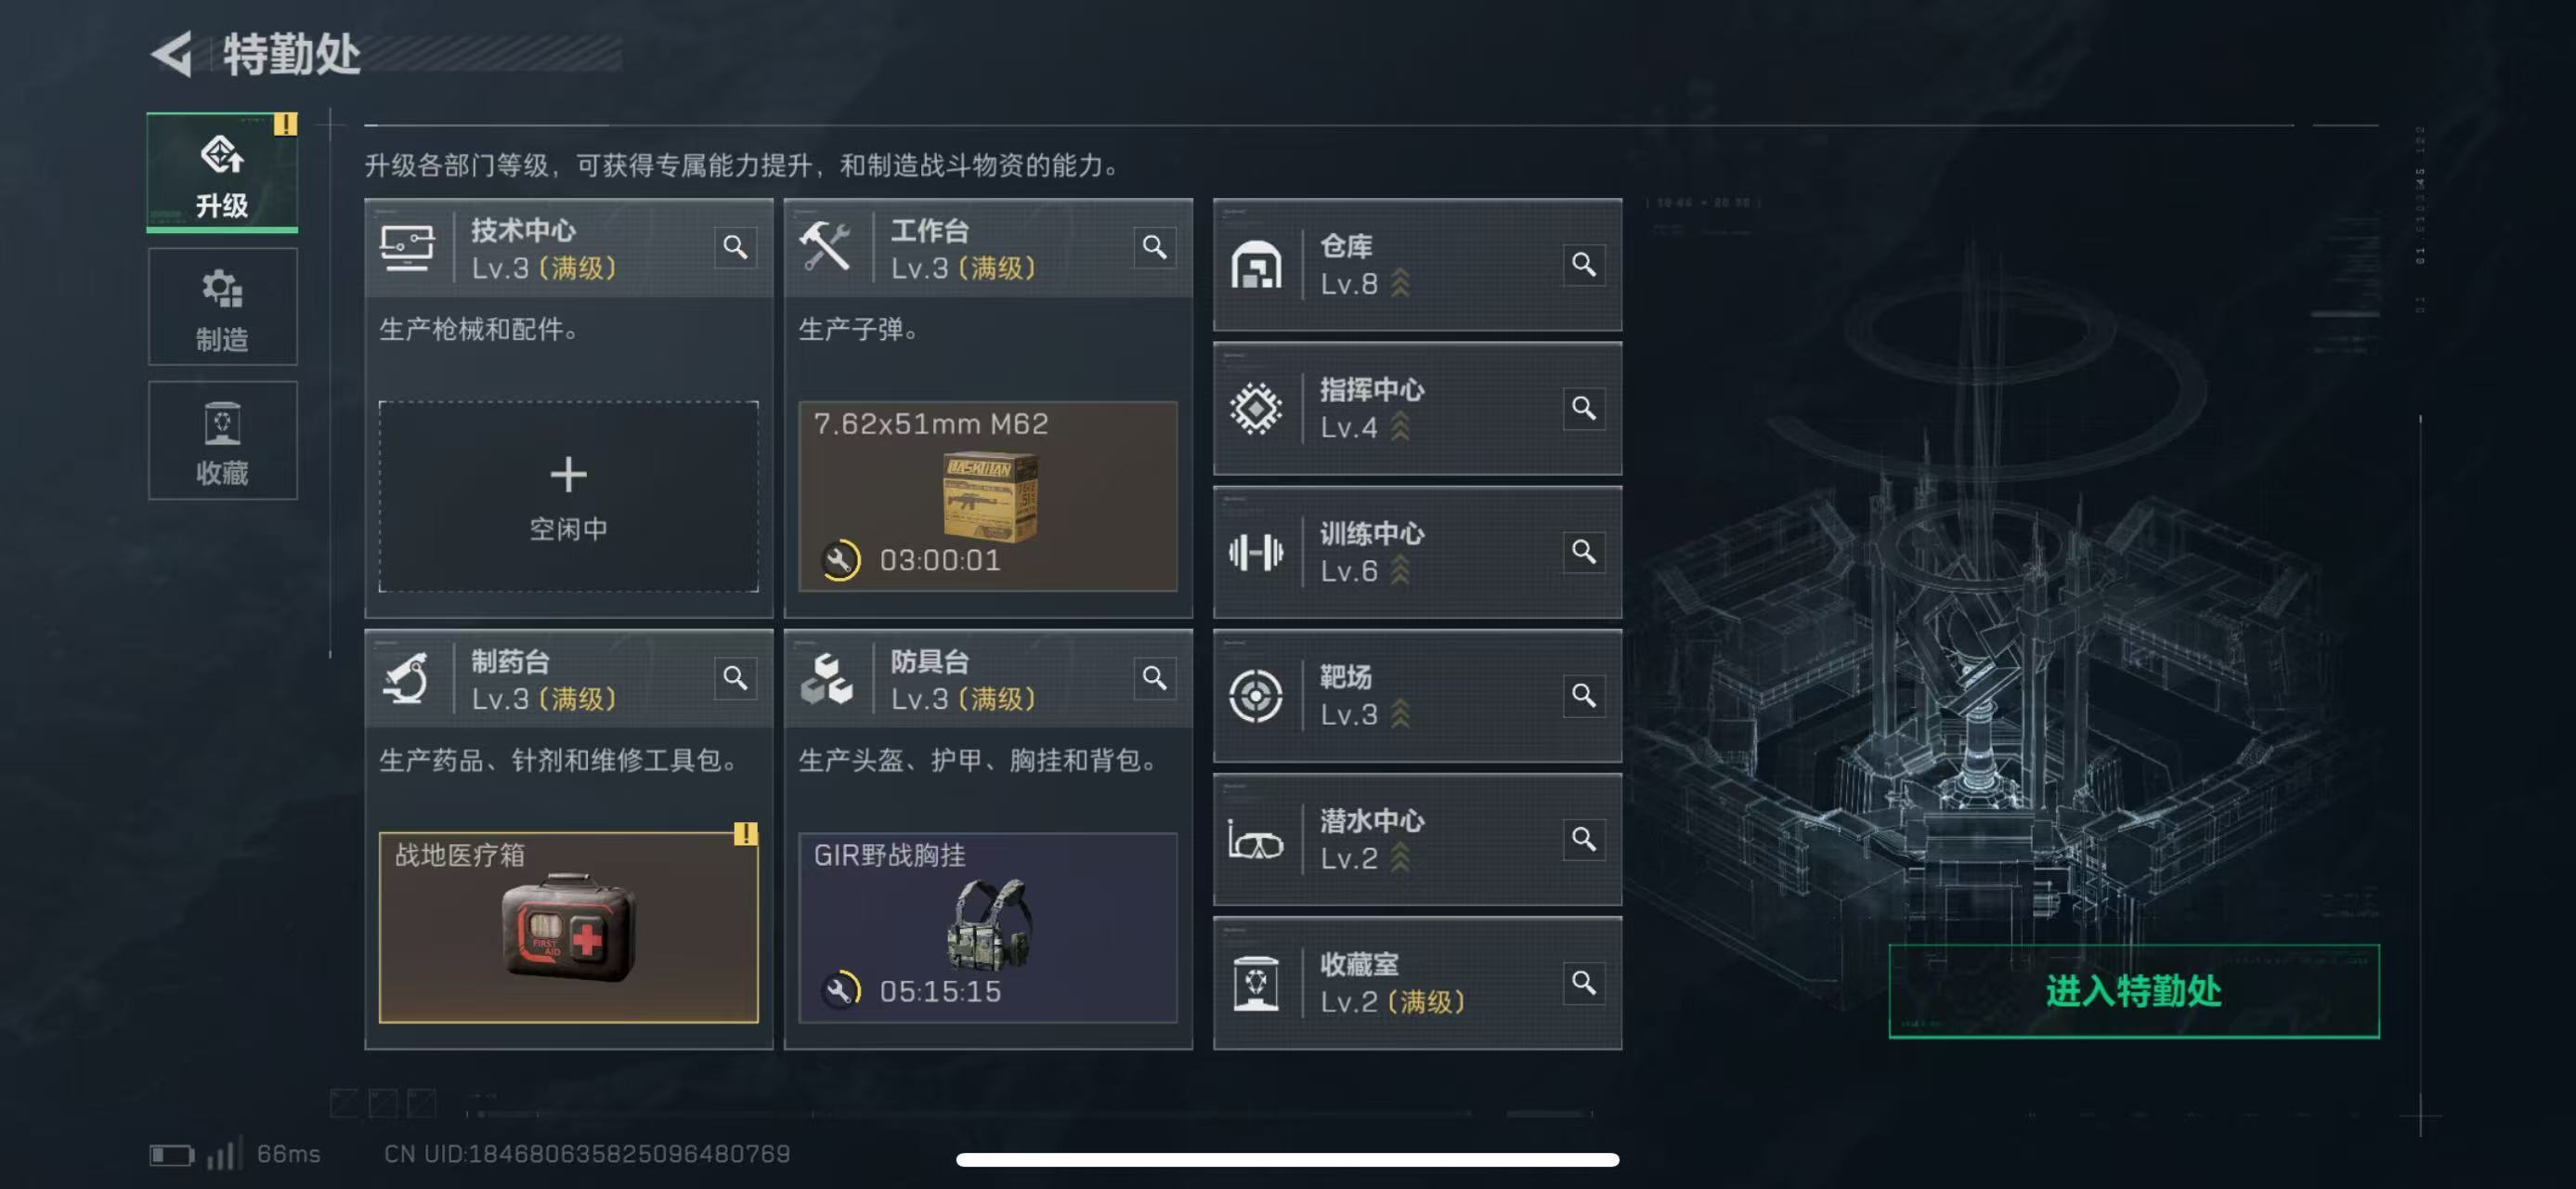Switch to the 制造 crafting tab
Viewport: 2576px width, 1189px height.
pos(222,307)
